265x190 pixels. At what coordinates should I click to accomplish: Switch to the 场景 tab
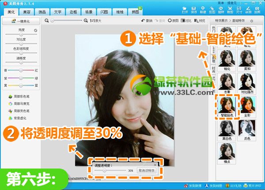[x=89, y=12]
